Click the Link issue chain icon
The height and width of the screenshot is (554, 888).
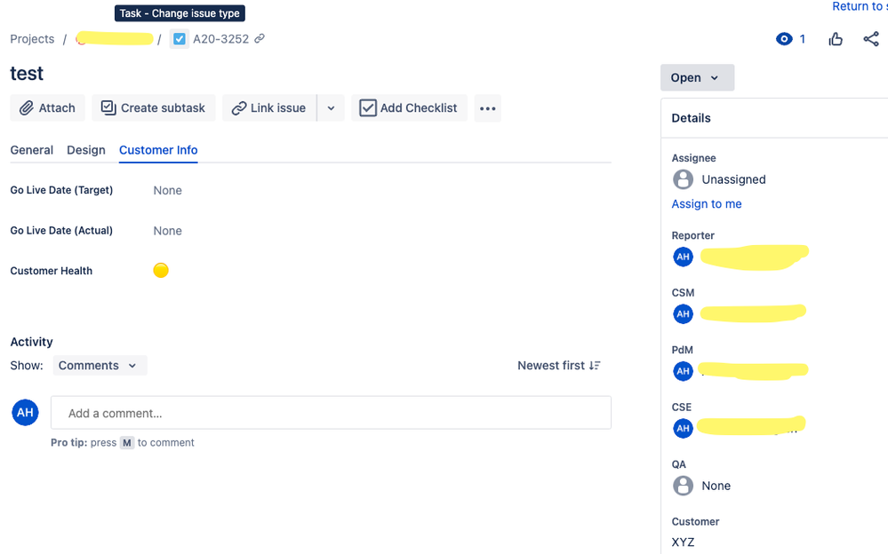point(239,107)
